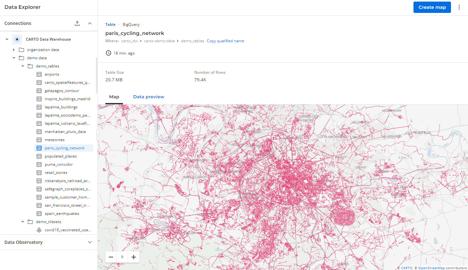Click the organization data folder icon

[21, 50]
